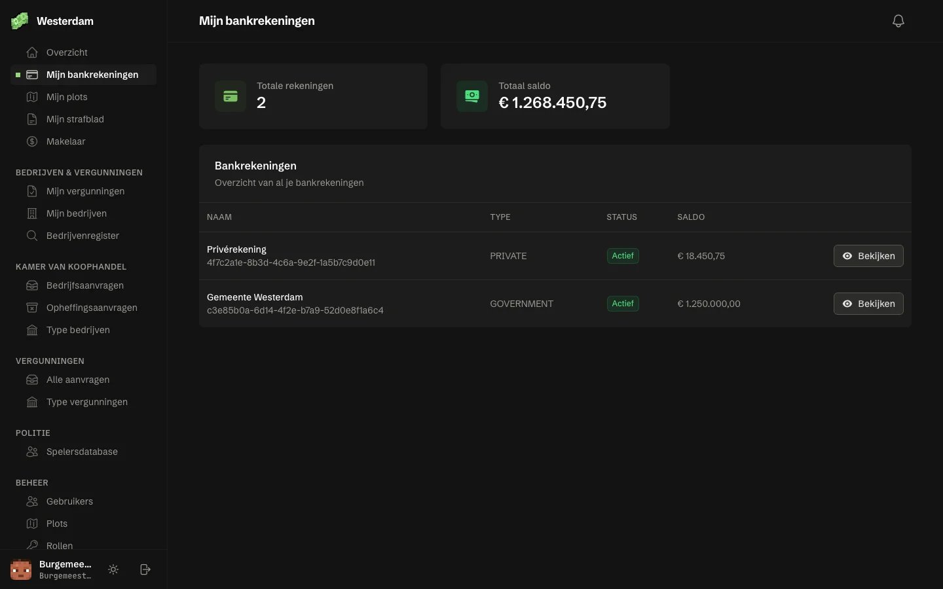
Task: Select Mijn bankrekeningen in the sidebar
Action: (84, 75)
